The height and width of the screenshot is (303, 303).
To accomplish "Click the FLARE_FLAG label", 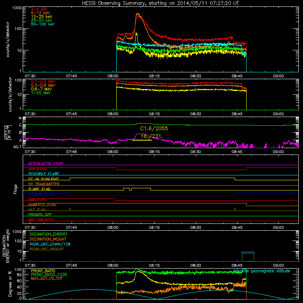I will pos(39,189).
